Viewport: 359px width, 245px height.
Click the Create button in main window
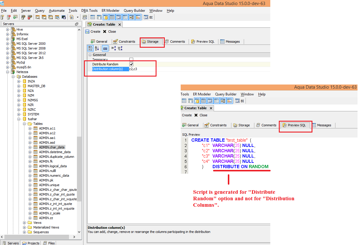(93, 32)
